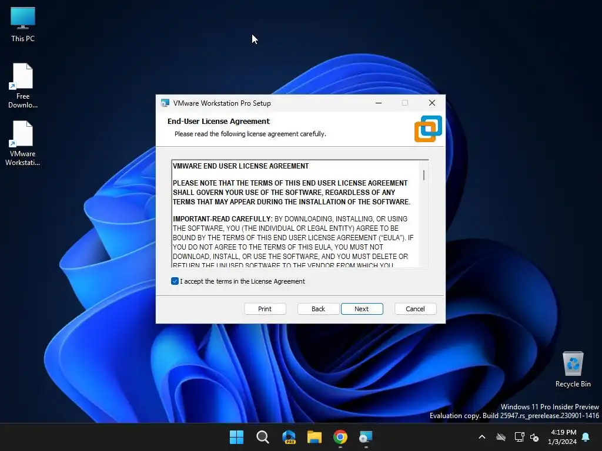The height and width of the screenshot is (451, 602).
Task: Click the muted volume tray icon
Action: [534, 437]
